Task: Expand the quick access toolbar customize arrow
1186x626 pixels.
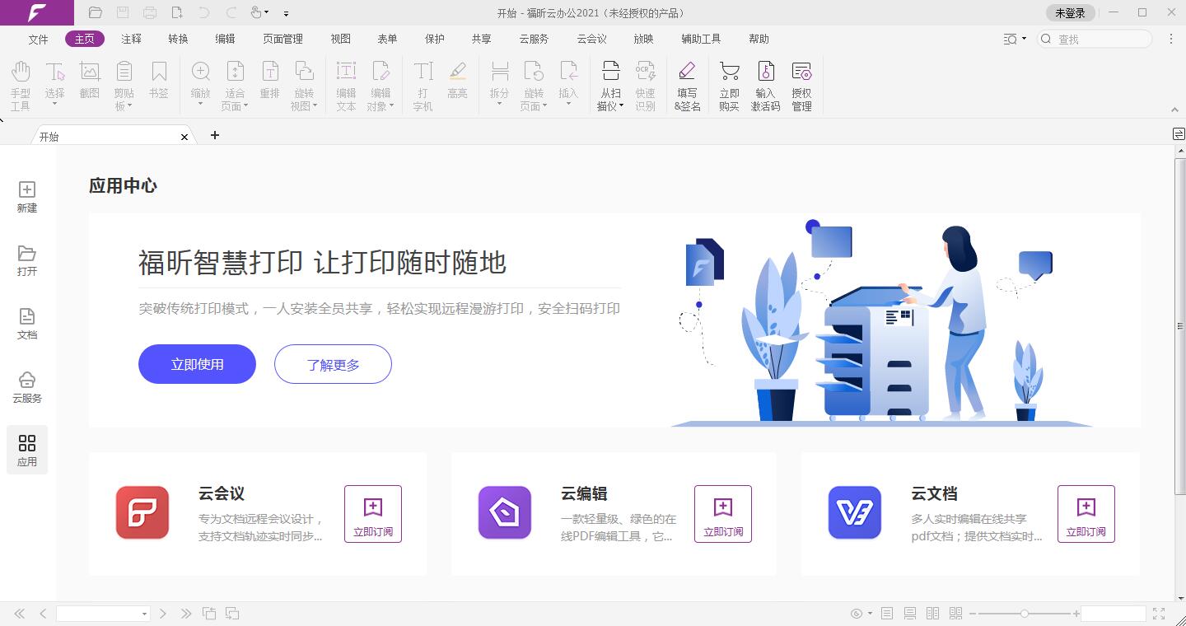Action: (x=286, y=13)
